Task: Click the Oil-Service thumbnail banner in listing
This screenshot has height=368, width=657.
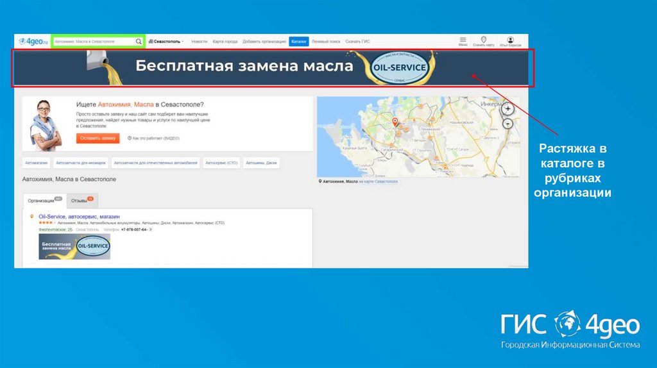Action: point(74,247)
